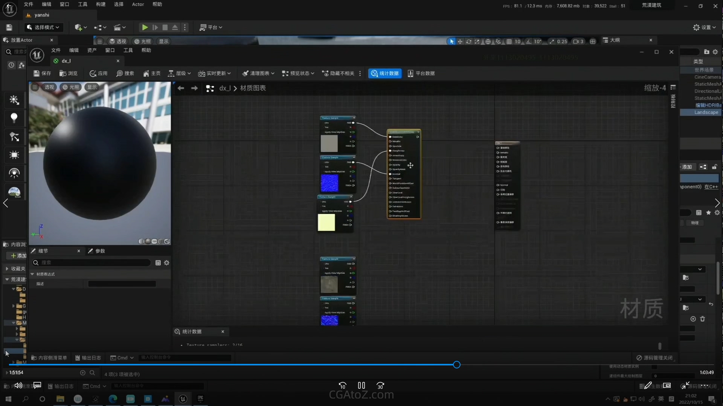The image size is (723, 406).
Task: Toggle Hide Unrelated nodes option
Action: pos(338,73)
